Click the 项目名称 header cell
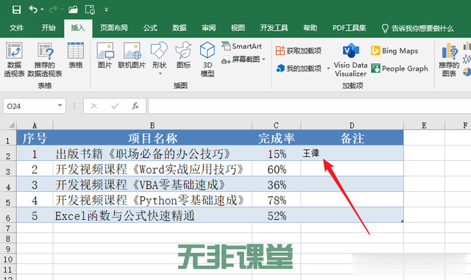This screenshot has width=471, height=280. [x=152, y=137]
